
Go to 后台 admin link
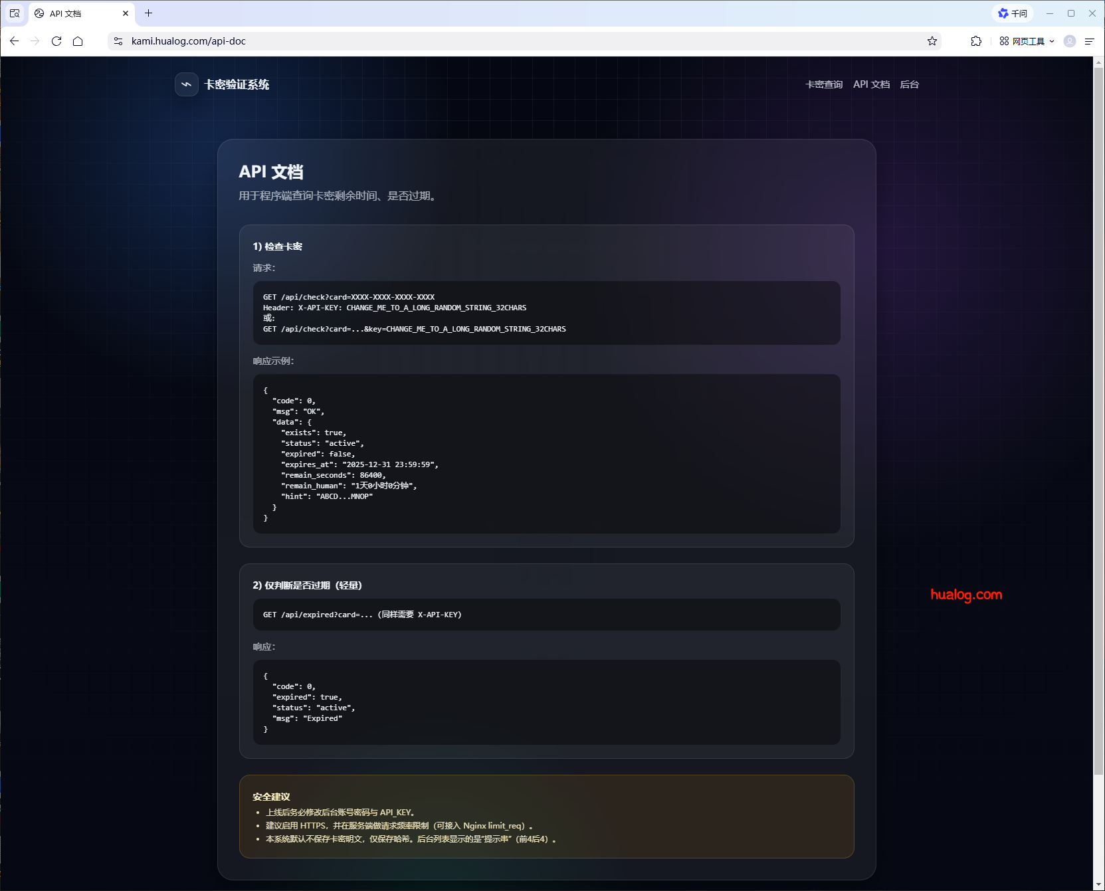[x=909, y=84]
